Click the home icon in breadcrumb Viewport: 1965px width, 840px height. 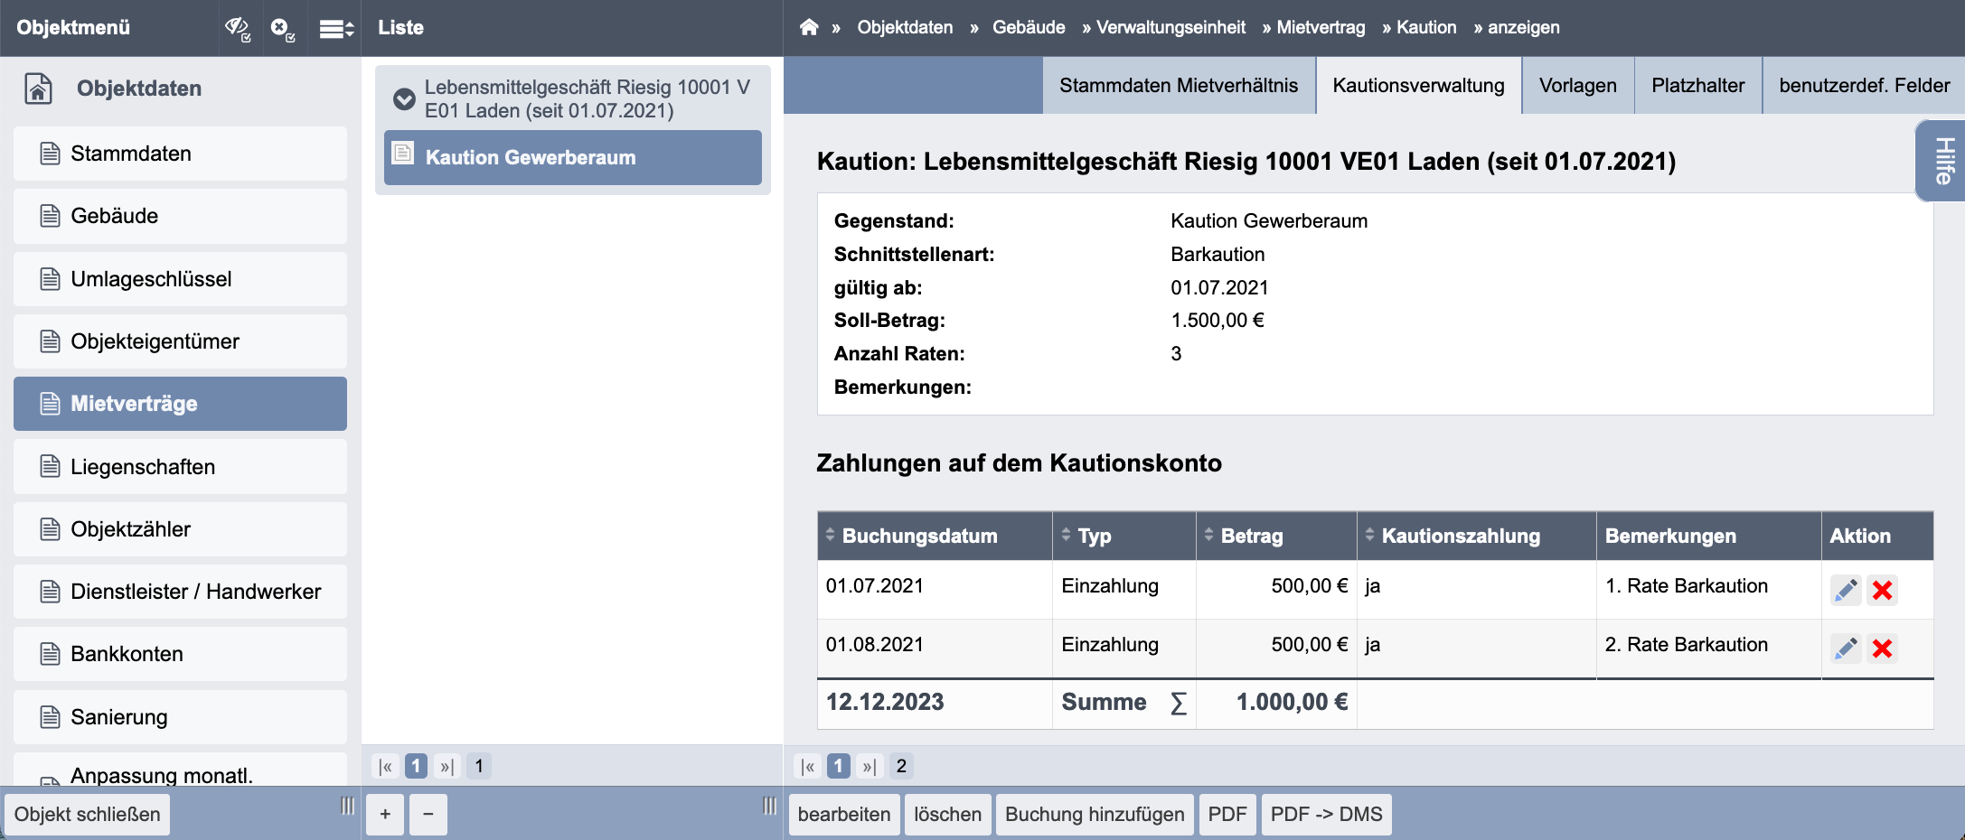tap(809, 27)
